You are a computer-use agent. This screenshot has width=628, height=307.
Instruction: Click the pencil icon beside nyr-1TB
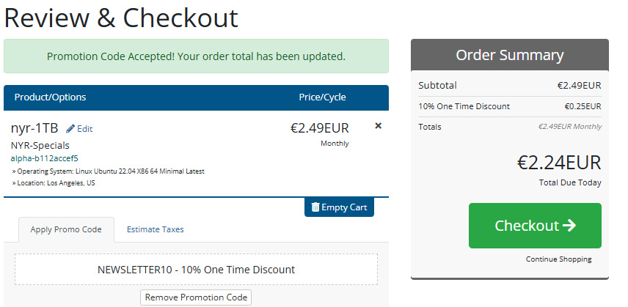pyautogui.click(x=70, y=128)
